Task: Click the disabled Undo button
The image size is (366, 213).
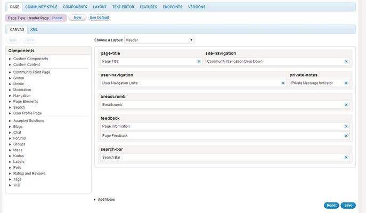Action: pos(13,40)
